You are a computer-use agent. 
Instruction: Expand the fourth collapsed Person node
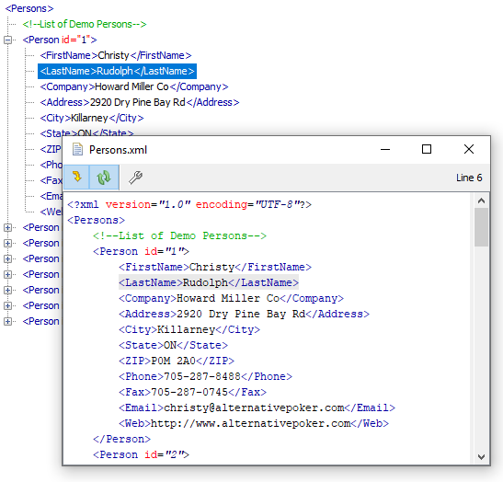click(x=7, y=274)
